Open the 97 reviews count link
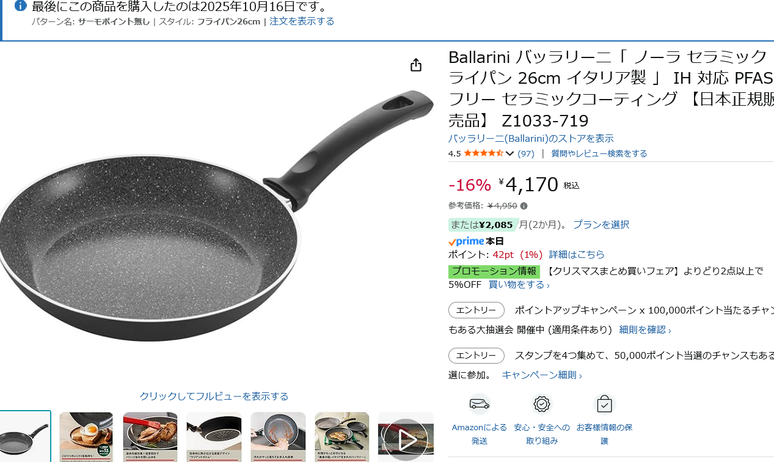This screenshot has width=774, height=462. pos(526,153)
